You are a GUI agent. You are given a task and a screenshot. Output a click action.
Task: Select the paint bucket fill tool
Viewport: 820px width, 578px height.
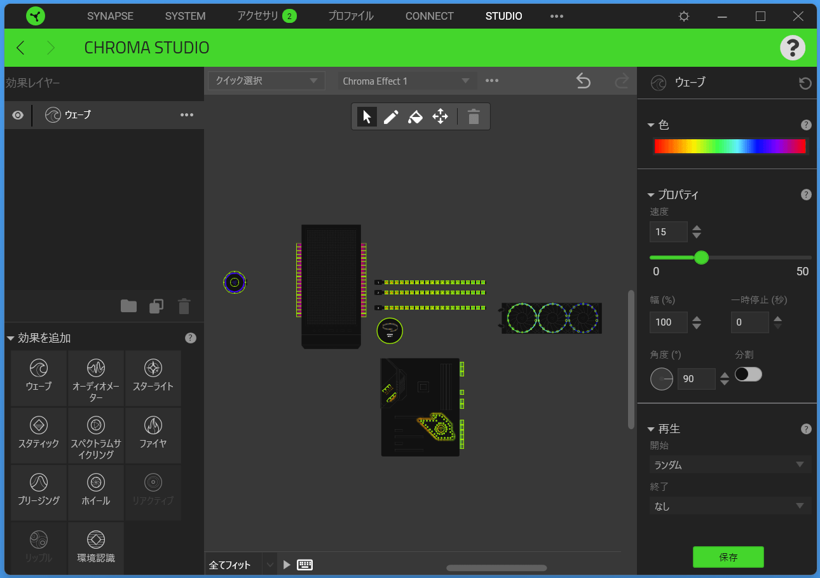point(415,117)
